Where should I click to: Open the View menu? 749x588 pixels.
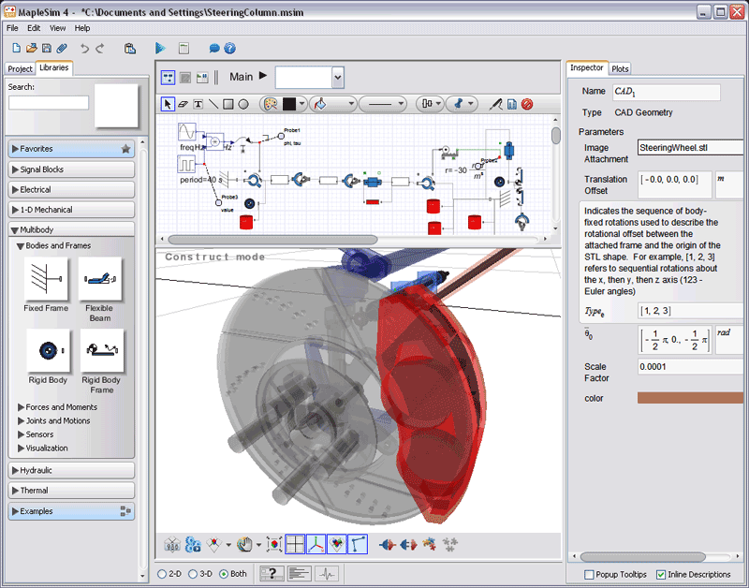[x=57, y=28]
